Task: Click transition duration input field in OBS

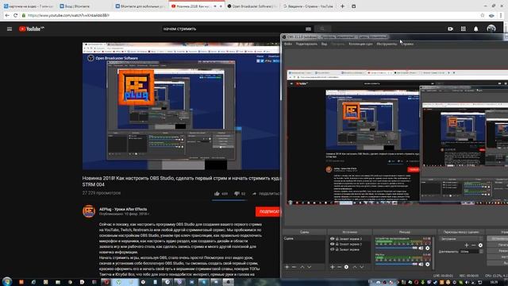Action: [469, 251]
